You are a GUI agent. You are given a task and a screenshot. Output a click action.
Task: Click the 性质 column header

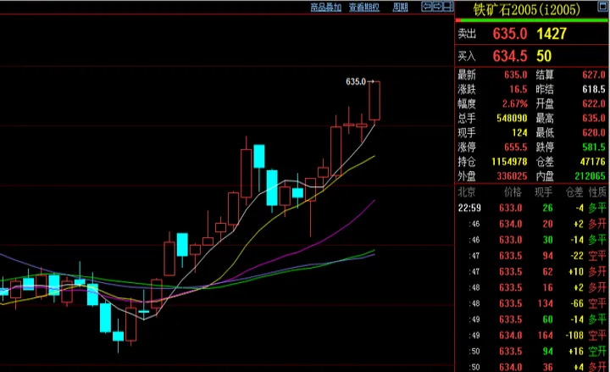coord(598,193)
